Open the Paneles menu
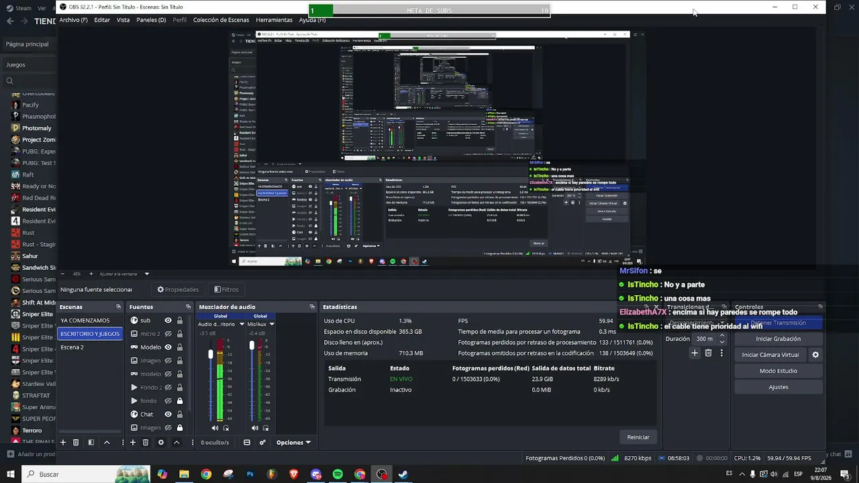859x483 pixels. pyautogui.click(x=151, y=20)
